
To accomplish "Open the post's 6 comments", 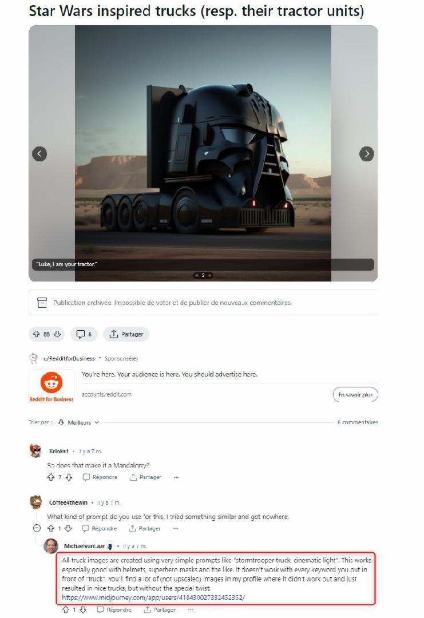I will click(x=84, y=334).
